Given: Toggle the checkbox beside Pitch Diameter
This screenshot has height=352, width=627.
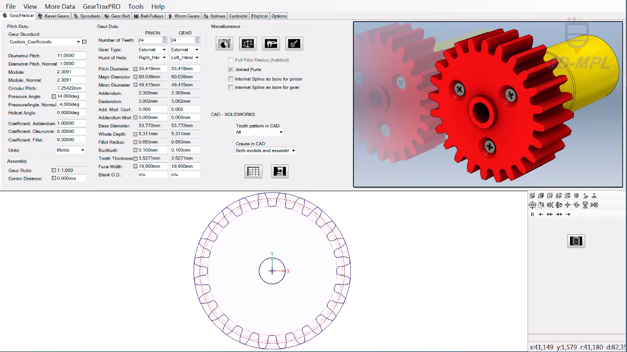Looking at the screenshot, I should coord(135,69).
